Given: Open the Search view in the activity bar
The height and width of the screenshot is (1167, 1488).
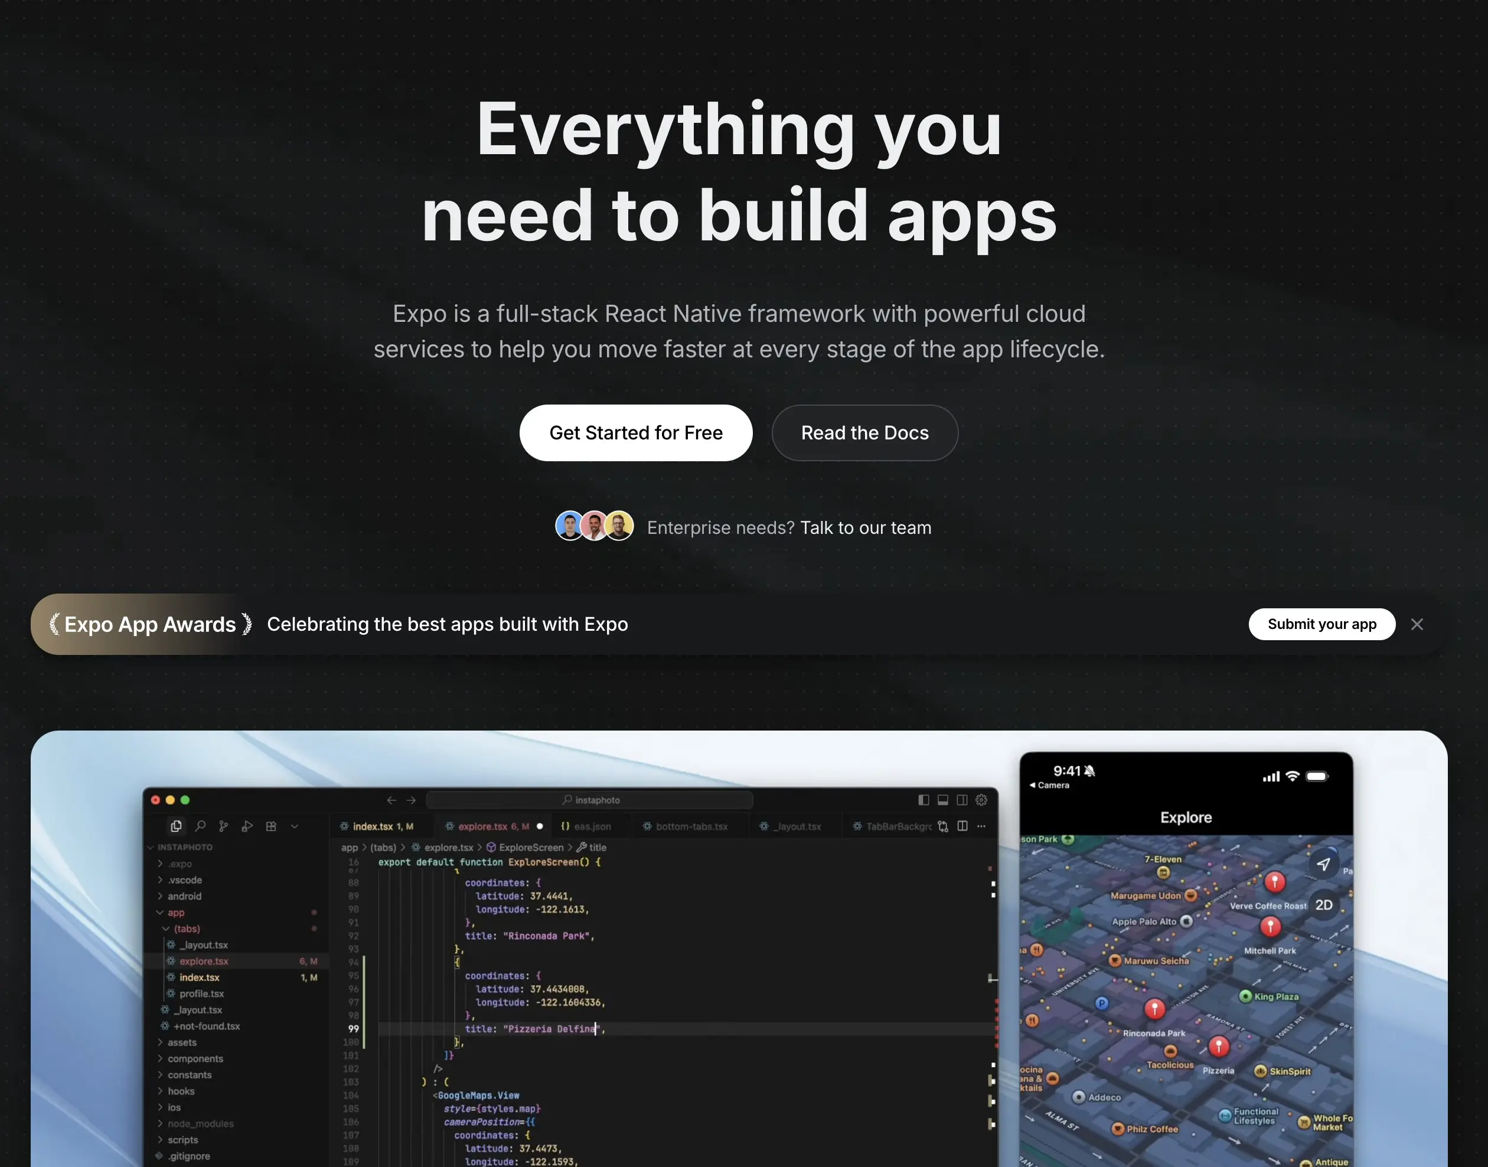Looking at the screenshot, I should click(x=201, y=826).
